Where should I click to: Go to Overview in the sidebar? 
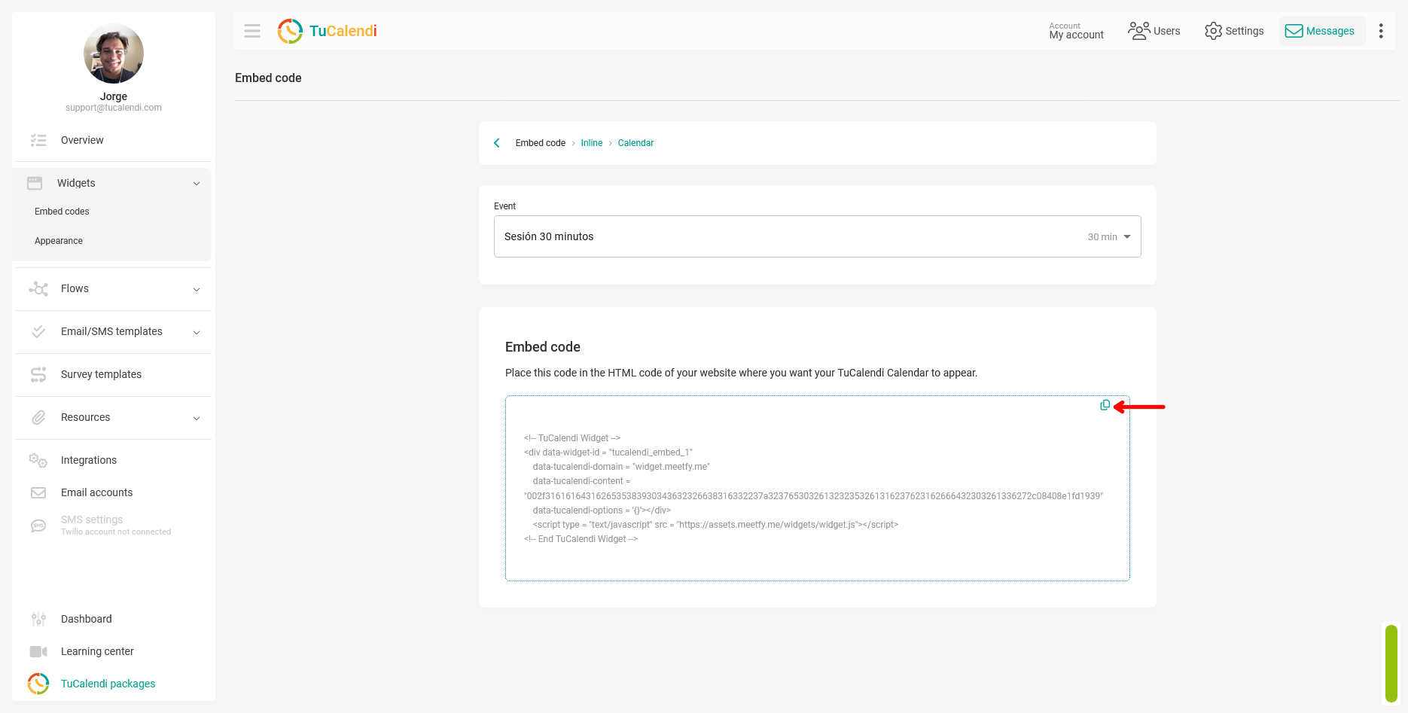82,140
